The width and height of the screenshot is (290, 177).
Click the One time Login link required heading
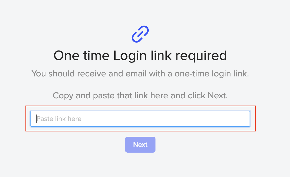(x=140, y=56)
